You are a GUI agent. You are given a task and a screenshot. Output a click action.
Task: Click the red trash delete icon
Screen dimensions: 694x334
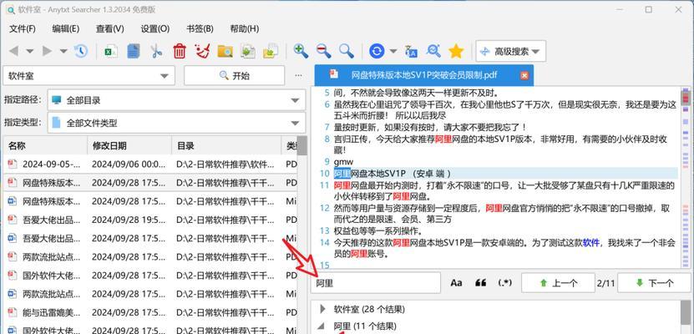coord(180,51)
